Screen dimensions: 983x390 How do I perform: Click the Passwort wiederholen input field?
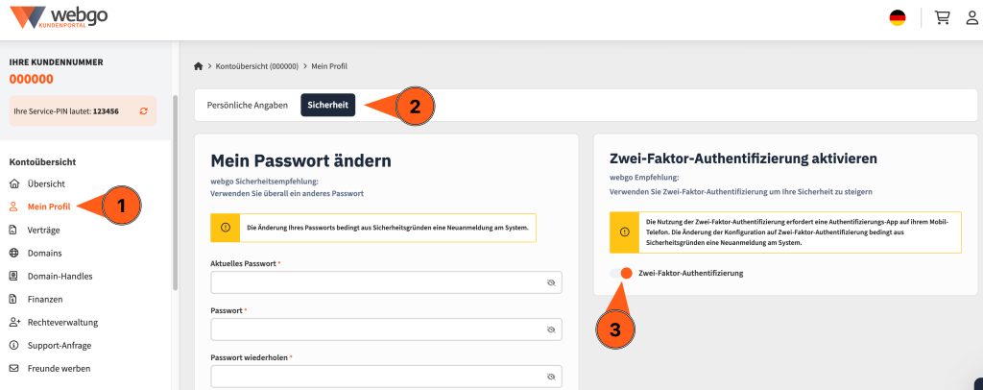[x=386, y=377]
